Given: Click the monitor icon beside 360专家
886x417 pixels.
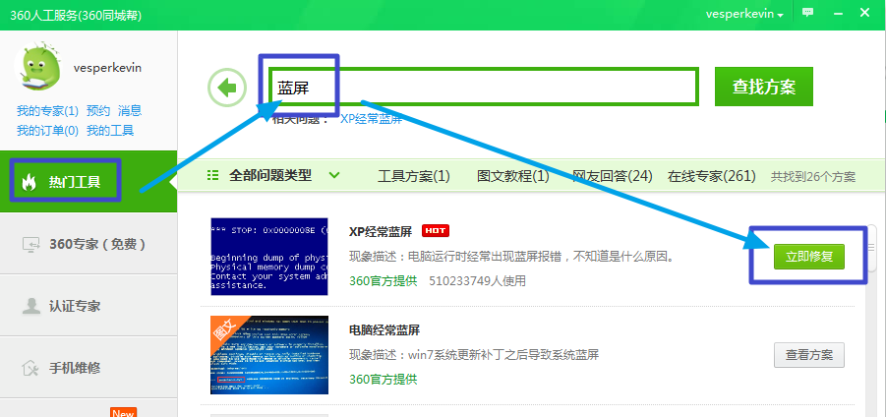Looking at the screenshot, I should pos(30,244).
